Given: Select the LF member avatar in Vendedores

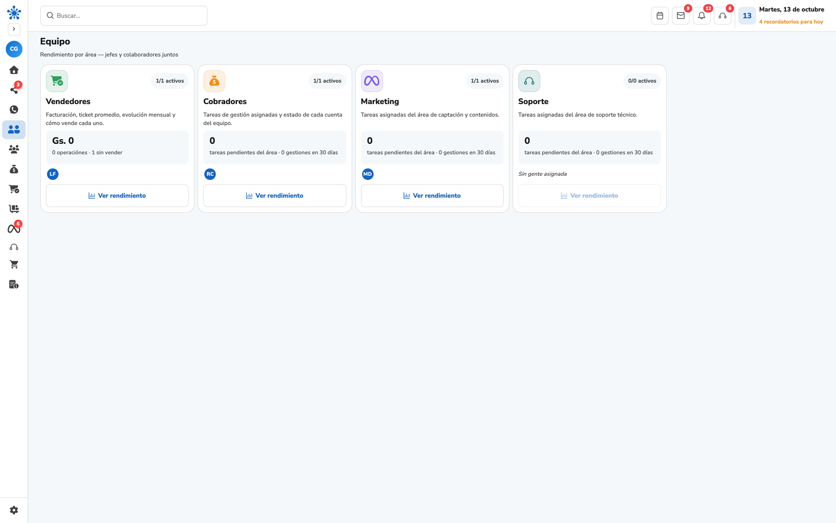Looking at the screenshot, I should [53, 174].
